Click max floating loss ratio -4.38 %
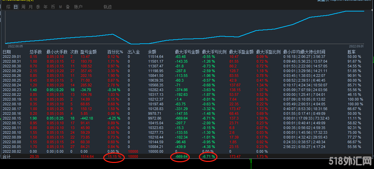 pos(208,147)
